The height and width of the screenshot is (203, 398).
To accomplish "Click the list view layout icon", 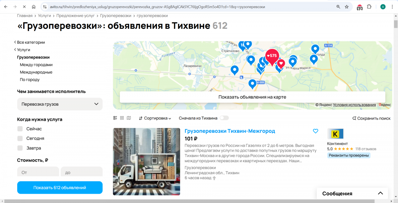I will (x=115, y=118).
